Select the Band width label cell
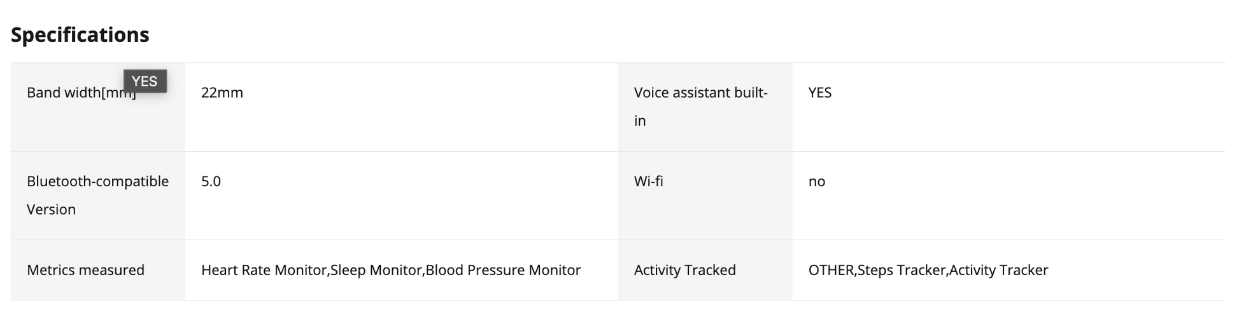This screenshot has height=310, width=1239. tap(98, 107)
